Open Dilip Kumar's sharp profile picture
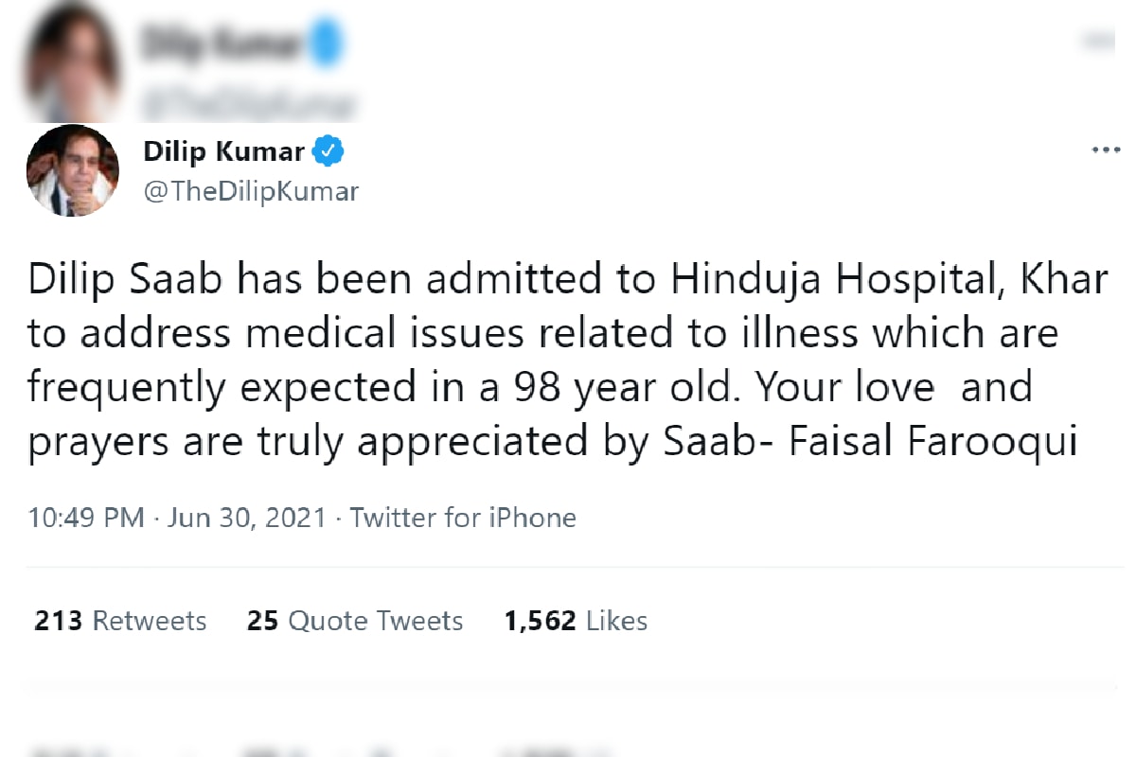 point(72,170)
